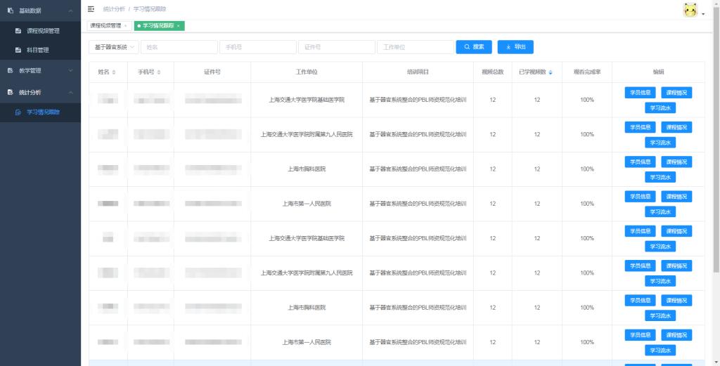
Task: Click 课程情况 in the fifth table row
Action: click(x=676, y=231)
